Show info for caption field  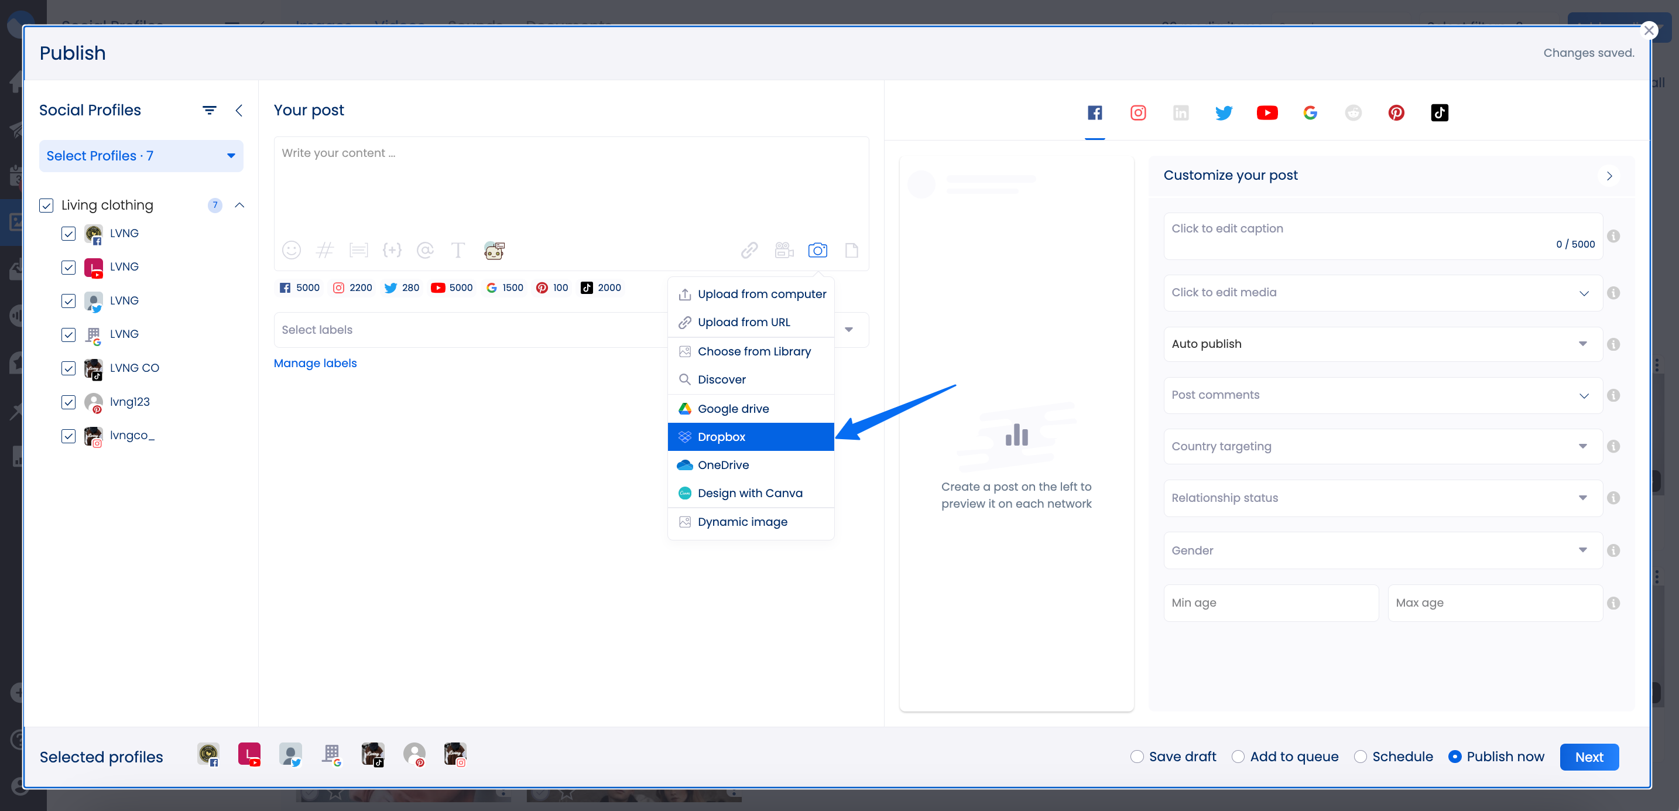click(1613, 236)
